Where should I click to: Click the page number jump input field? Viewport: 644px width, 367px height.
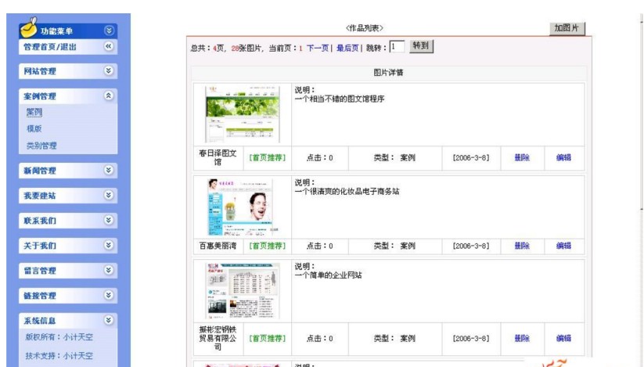(x=397, y=47)
